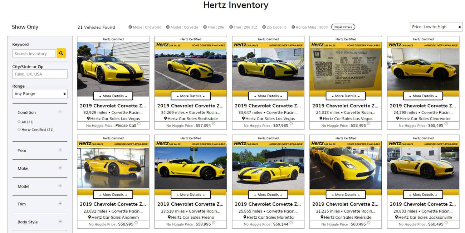465x233 pixels.
Task: Click More Details on the Scottsdale Corvette
Action: pos(191,96)
